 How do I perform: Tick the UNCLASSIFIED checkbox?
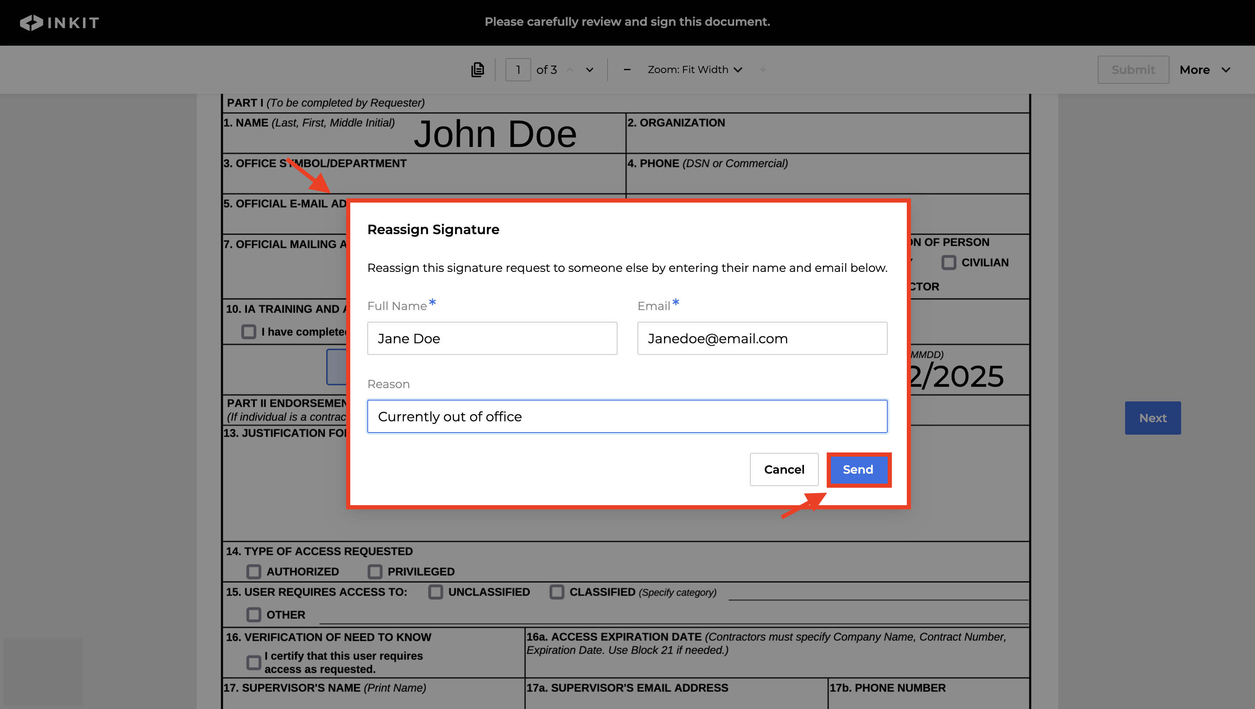[x=435, y=592]
